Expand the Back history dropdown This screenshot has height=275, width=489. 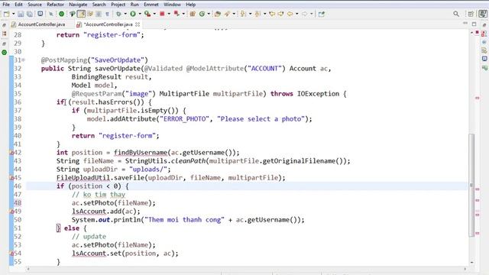[x=296, y=14]
